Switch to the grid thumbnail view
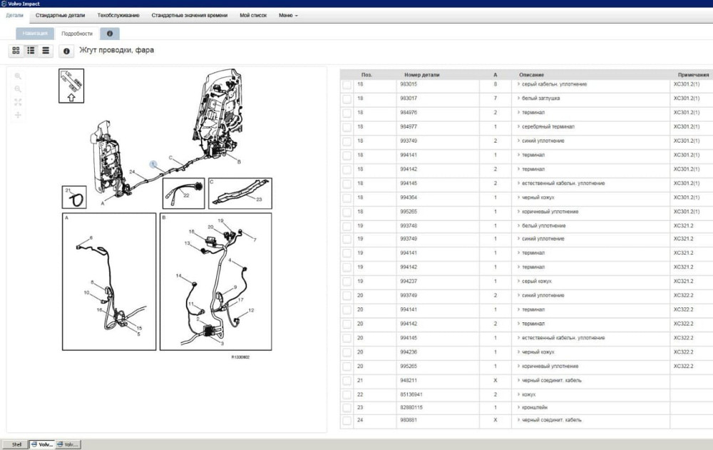 [16, 51]
